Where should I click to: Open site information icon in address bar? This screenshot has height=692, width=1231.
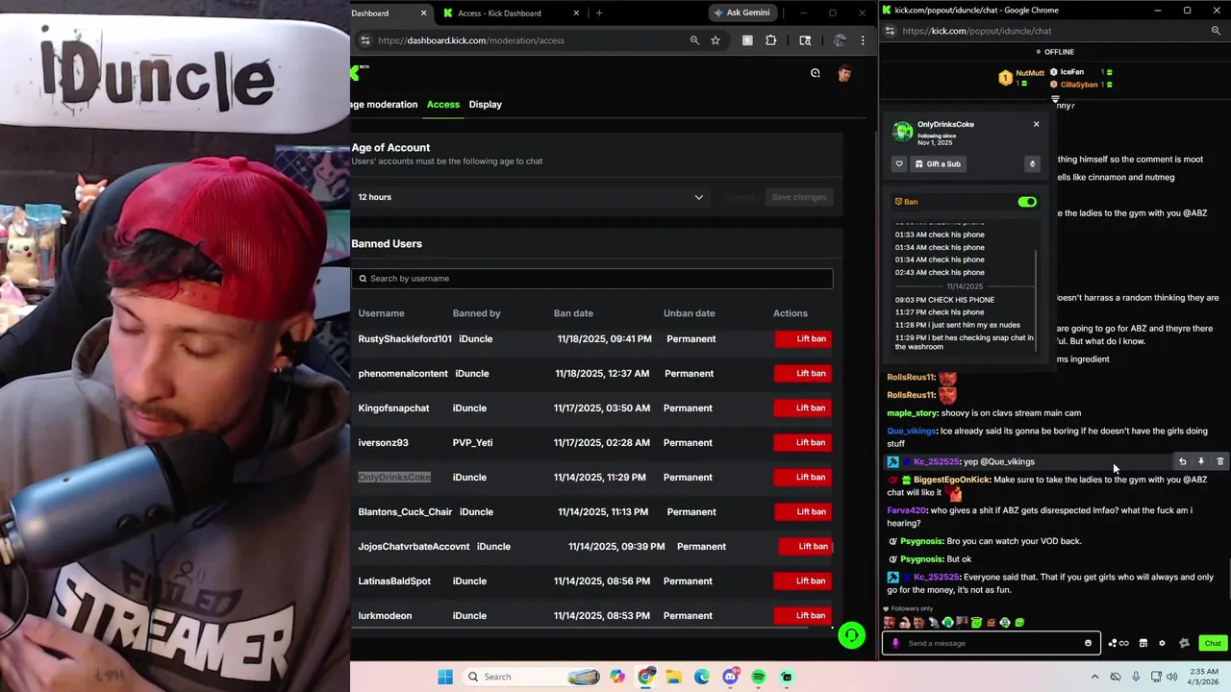(x=364, y=40)
